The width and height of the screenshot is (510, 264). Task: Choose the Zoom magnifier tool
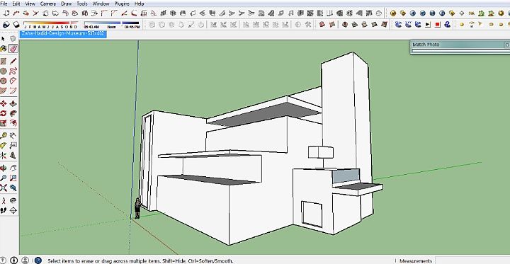coord(4,178)
